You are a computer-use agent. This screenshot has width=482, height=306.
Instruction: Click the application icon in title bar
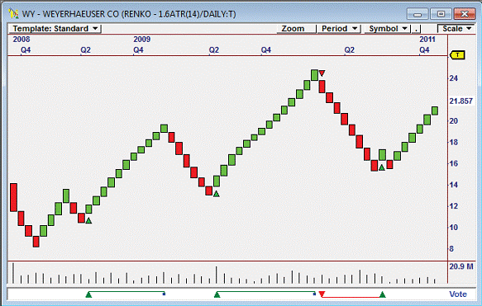13,13
